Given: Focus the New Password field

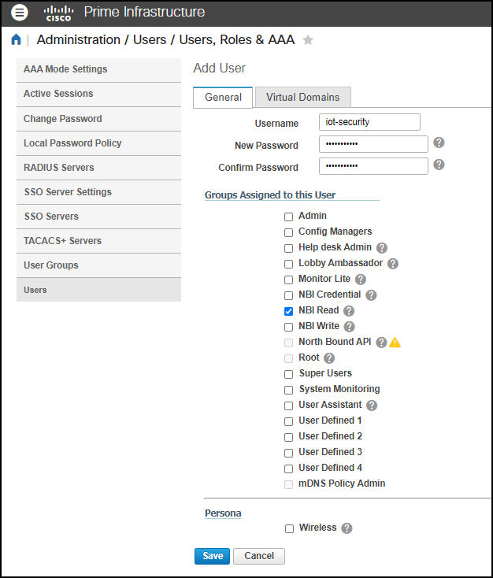Looking at the screenshot, I should tap(373, 144).
